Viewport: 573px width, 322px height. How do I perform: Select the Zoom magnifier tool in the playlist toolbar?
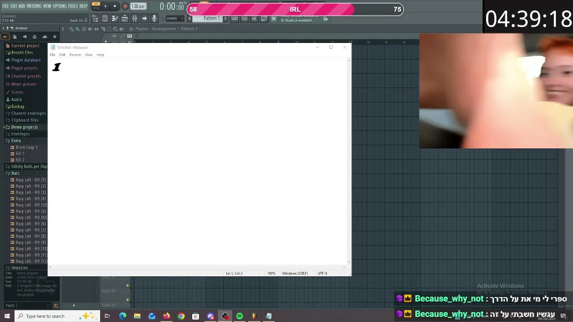tap(115, 29)
